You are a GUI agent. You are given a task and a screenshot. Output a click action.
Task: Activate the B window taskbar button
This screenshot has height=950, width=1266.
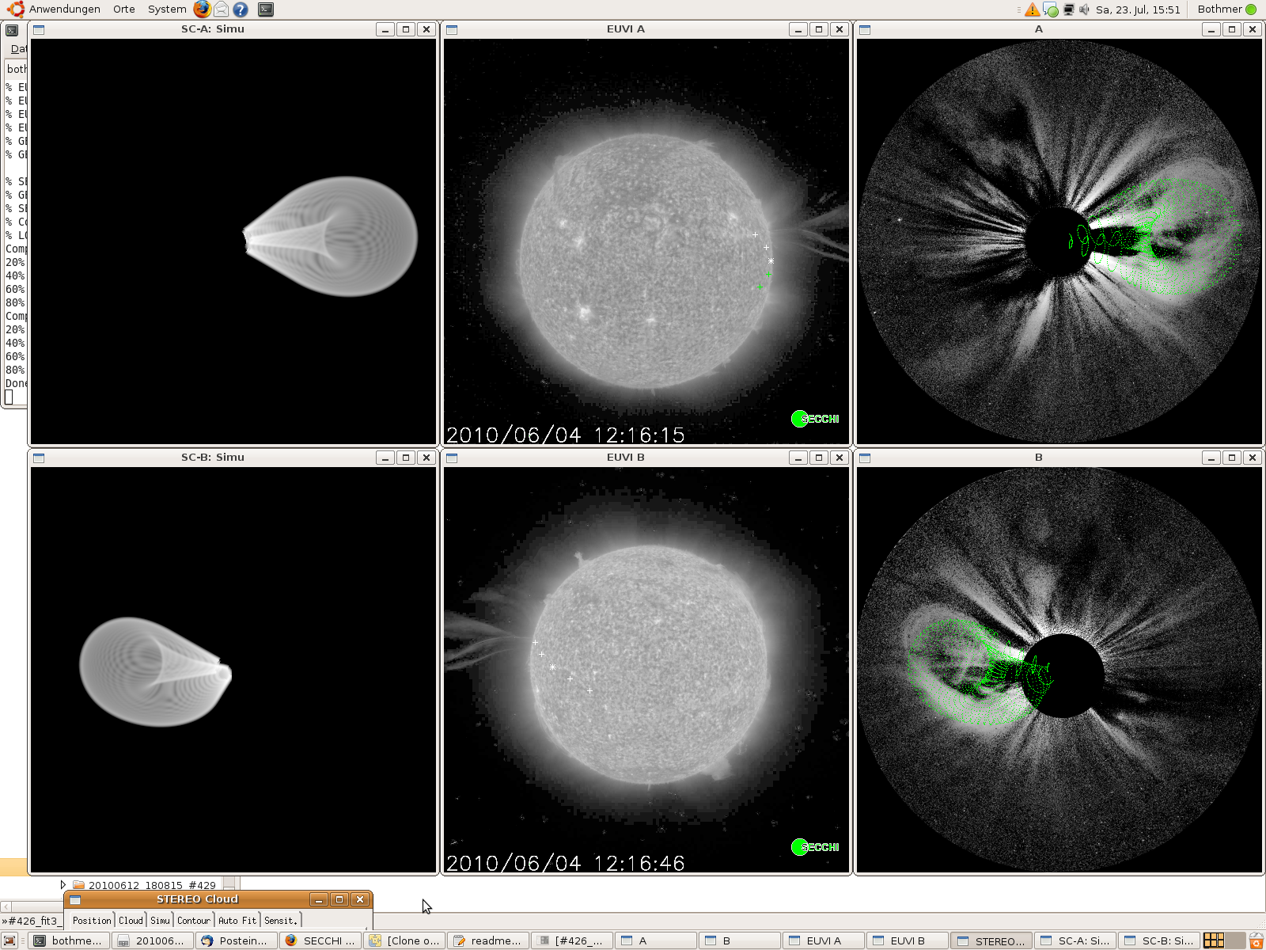(740, 940)
